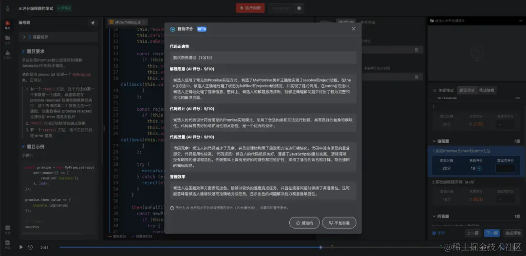Switch to the 笔试信息 tab
The width and height of the screenshot is (526, 256).
(x=487, y=90)
